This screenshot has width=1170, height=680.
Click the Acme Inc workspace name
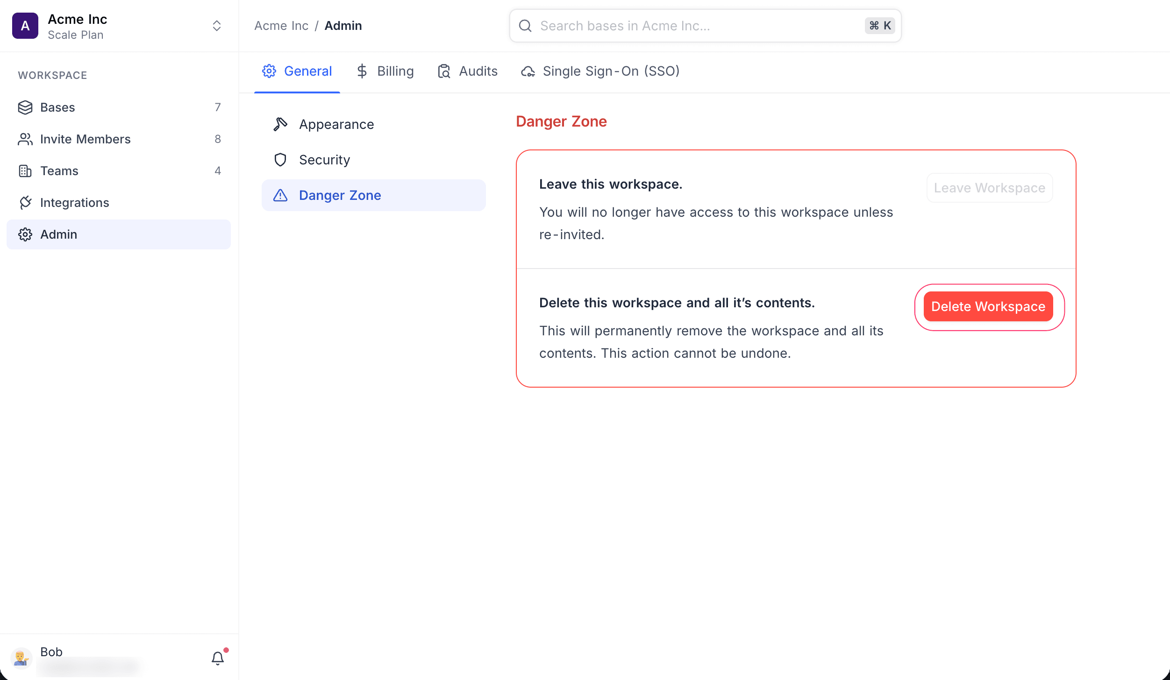click(78, 19)
